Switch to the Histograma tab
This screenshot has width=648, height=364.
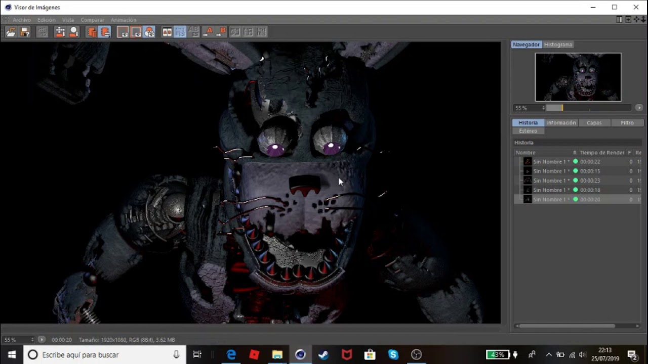click(558, 44)
